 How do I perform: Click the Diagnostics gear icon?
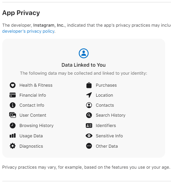click(13, 146)
